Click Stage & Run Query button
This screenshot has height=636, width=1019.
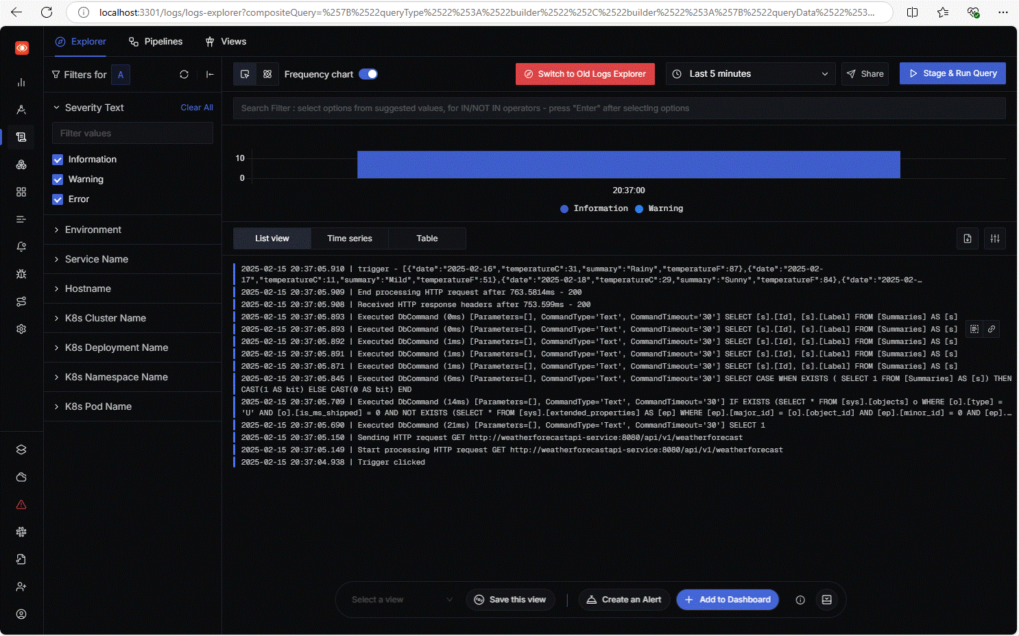(952, 73)
